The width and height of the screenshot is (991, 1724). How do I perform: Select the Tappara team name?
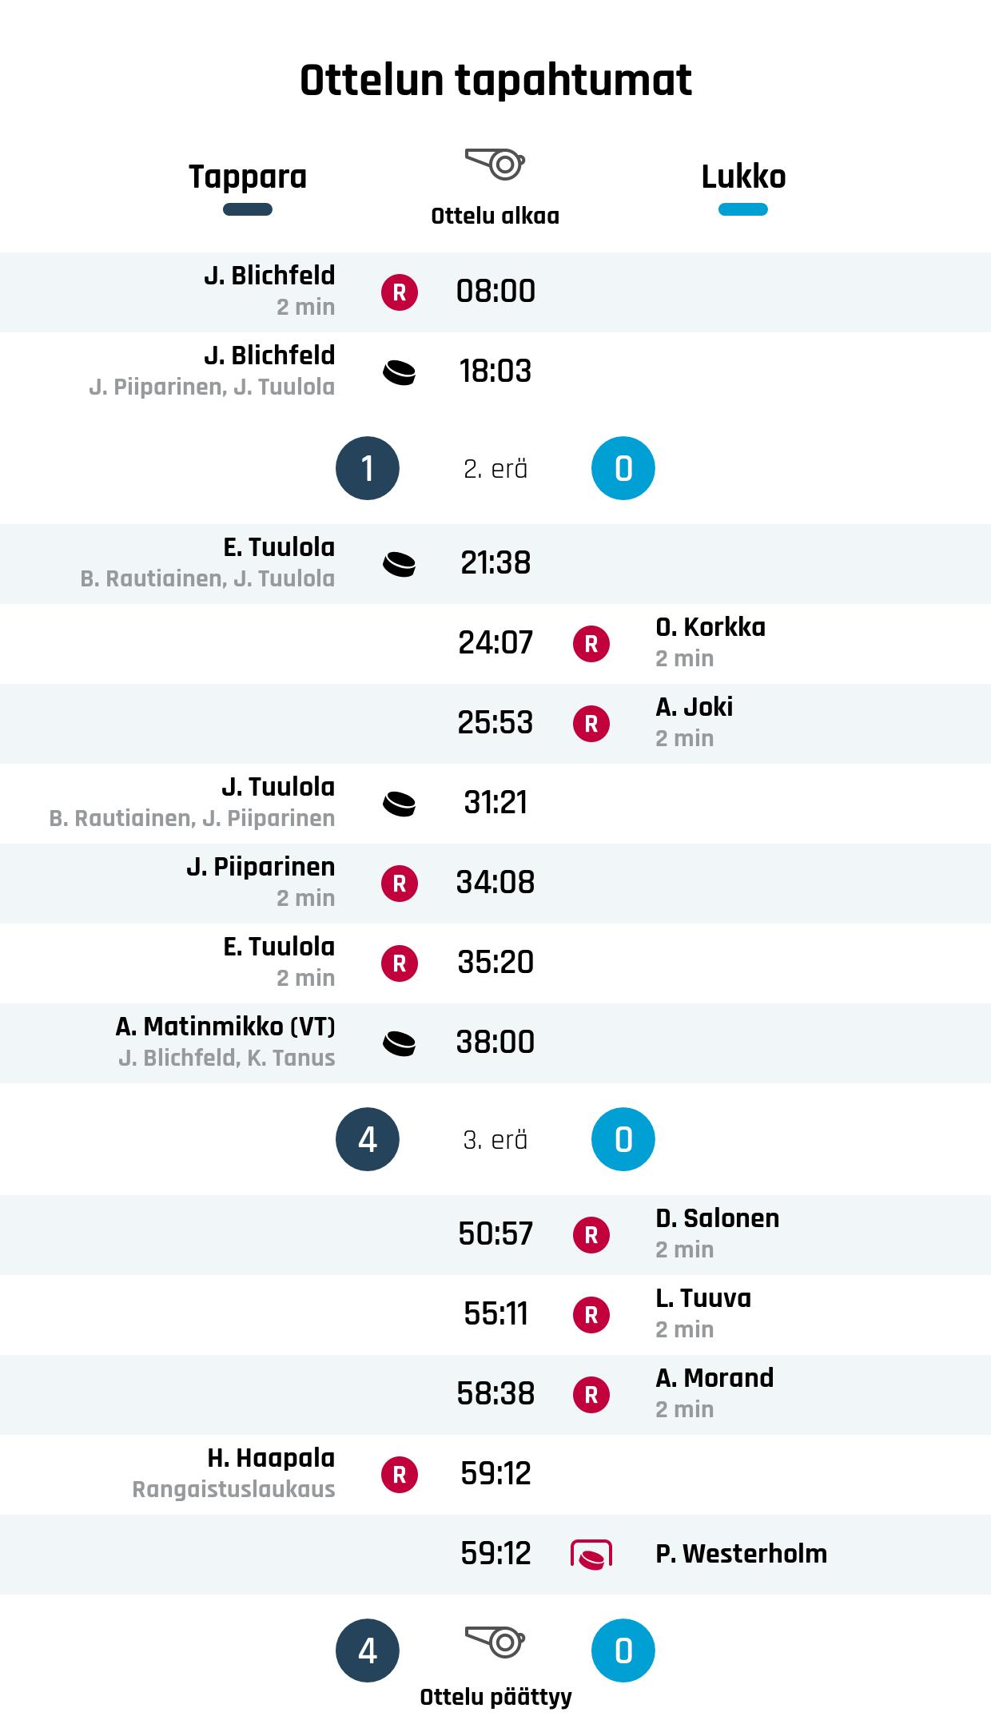coord(248,177)
